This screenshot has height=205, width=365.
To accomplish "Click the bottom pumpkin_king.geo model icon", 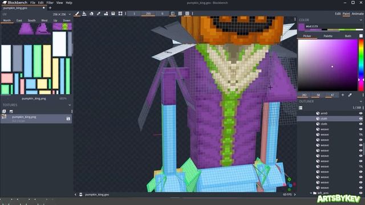I will click(81, 195).
